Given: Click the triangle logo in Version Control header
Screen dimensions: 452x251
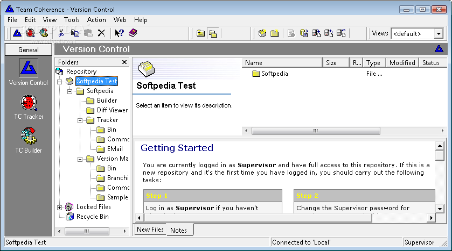Looking at the screenshot, I should coord(439,49).
